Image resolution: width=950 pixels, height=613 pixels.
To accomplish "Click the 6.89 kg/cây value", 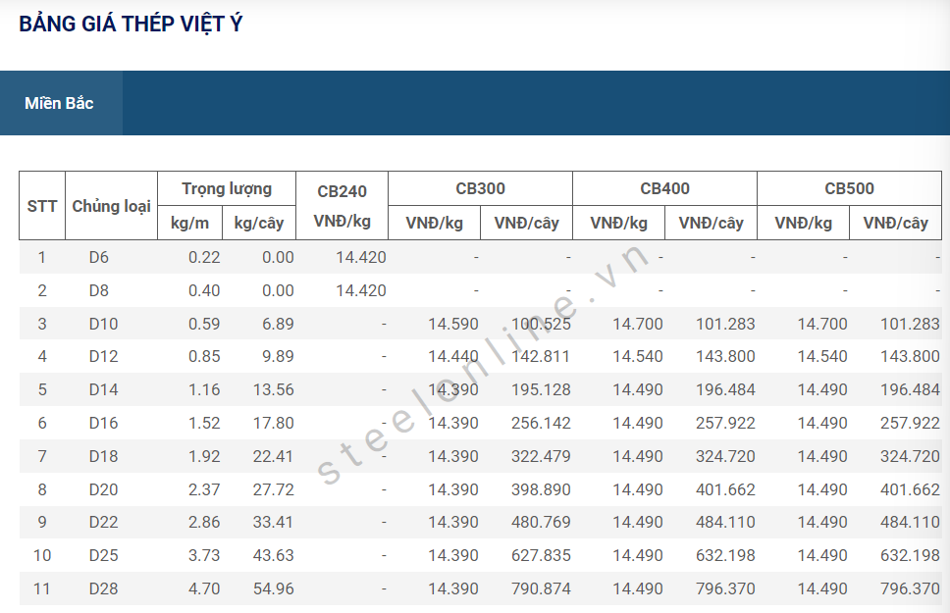I will pos(278,324).
